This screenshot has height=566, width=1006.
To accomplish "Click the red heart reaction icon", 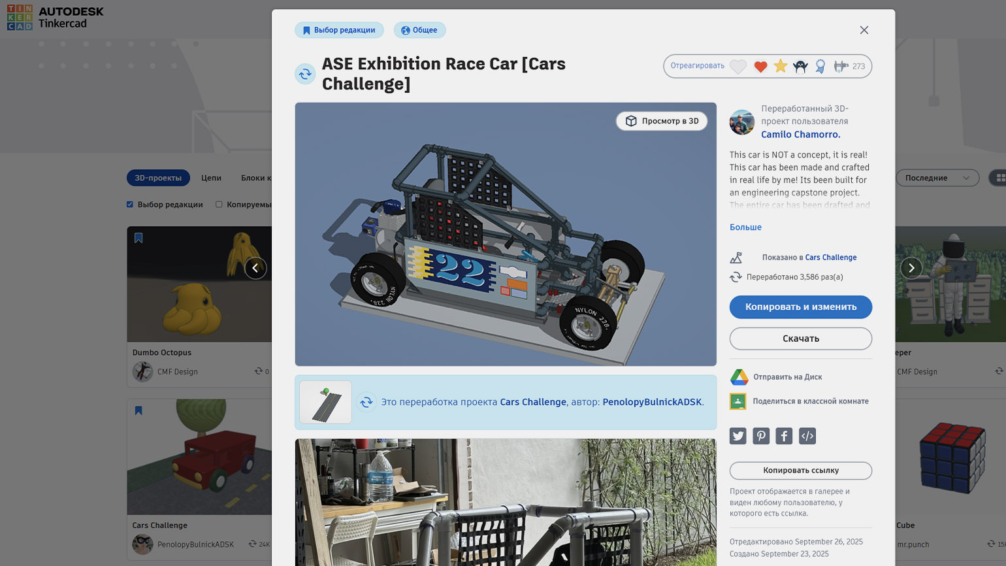I will [x=760, y=67].
